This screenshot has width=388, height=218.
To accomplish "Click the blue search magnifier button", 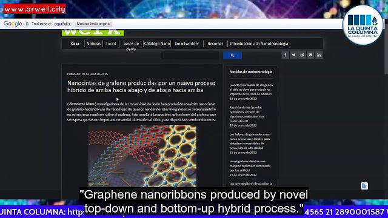I will tap(232, 55).
